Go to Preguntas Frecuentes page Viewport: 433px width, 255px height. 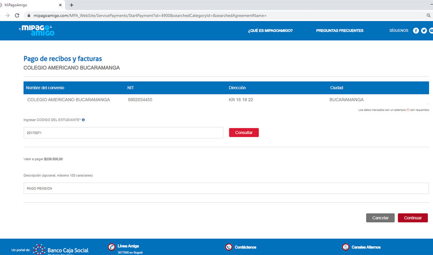pyautogui.click(x=339, y=31)
